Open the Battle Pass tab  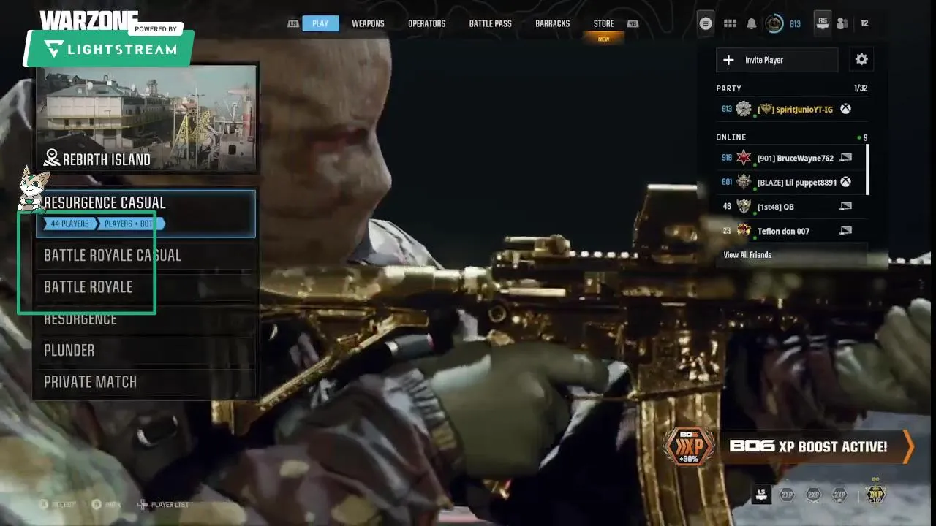[x=490, y=23]
